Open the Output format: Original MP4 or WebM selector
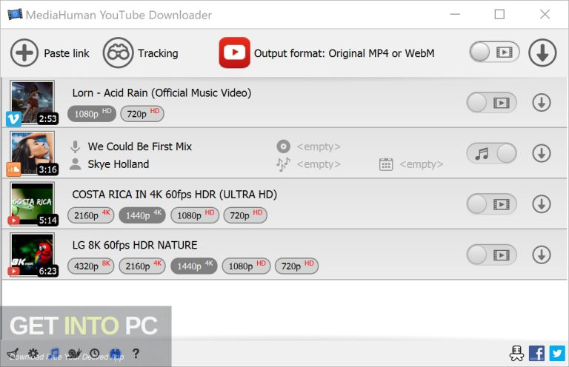Viewport: 569px width, 367px height. tap(344, 53)
